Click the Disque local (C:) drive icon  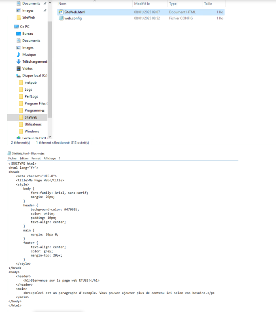tap(19, 75)
